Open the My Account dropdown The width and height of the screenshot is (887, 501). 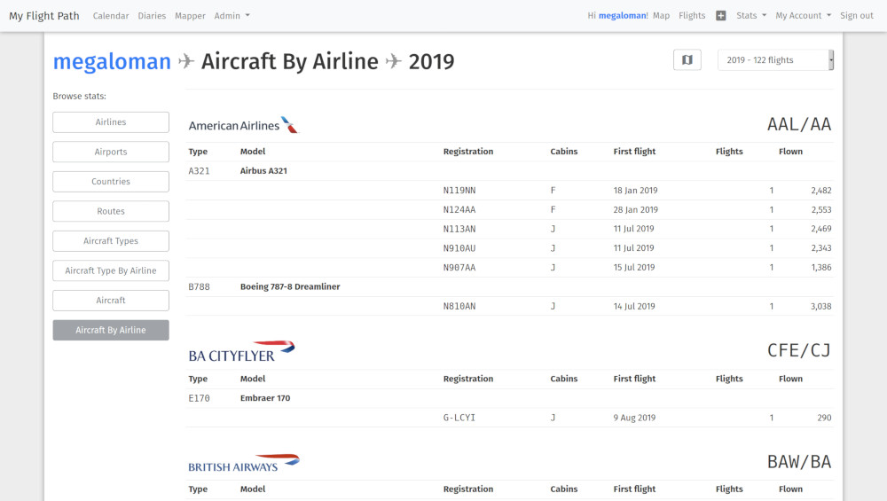pos(803,16)
